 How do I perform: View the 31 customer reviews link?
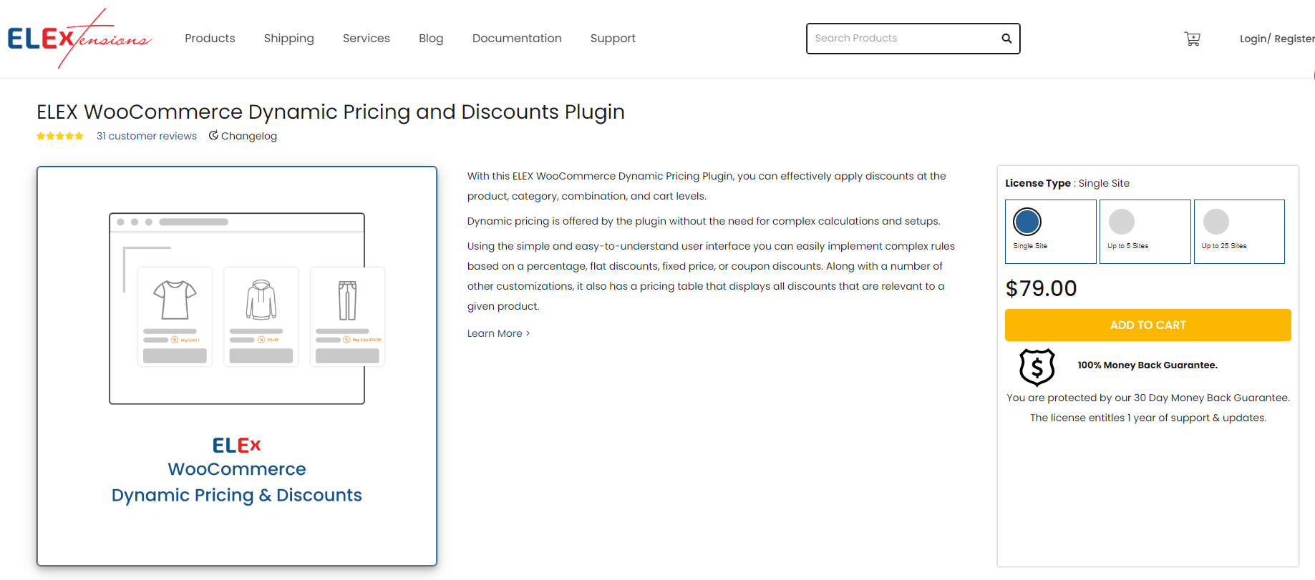click(x=147, y=135)
